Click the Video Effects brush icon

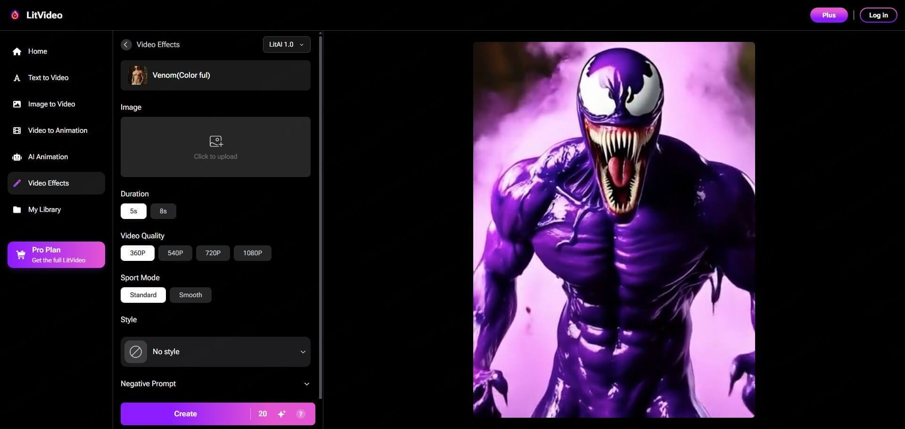click(x=17, y=183)
